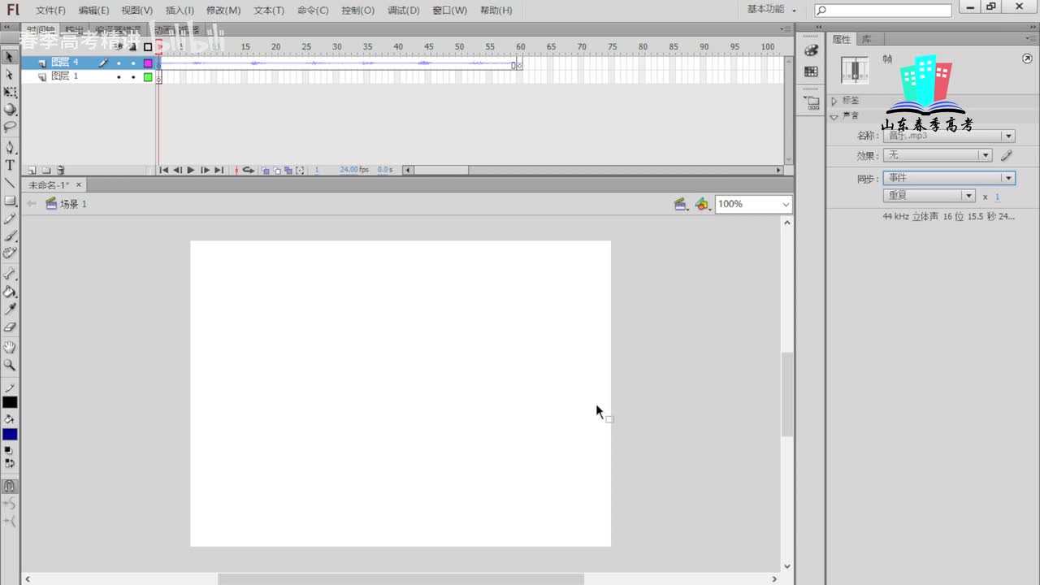Select the Eraser tool
The width and height of the screenshot is (1040, 585).
click(x=10, y=327)
